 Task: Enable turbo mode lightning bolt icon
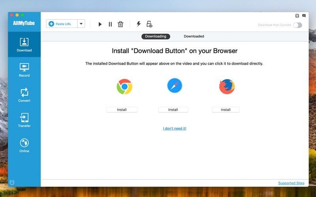(x=139, y=24)
